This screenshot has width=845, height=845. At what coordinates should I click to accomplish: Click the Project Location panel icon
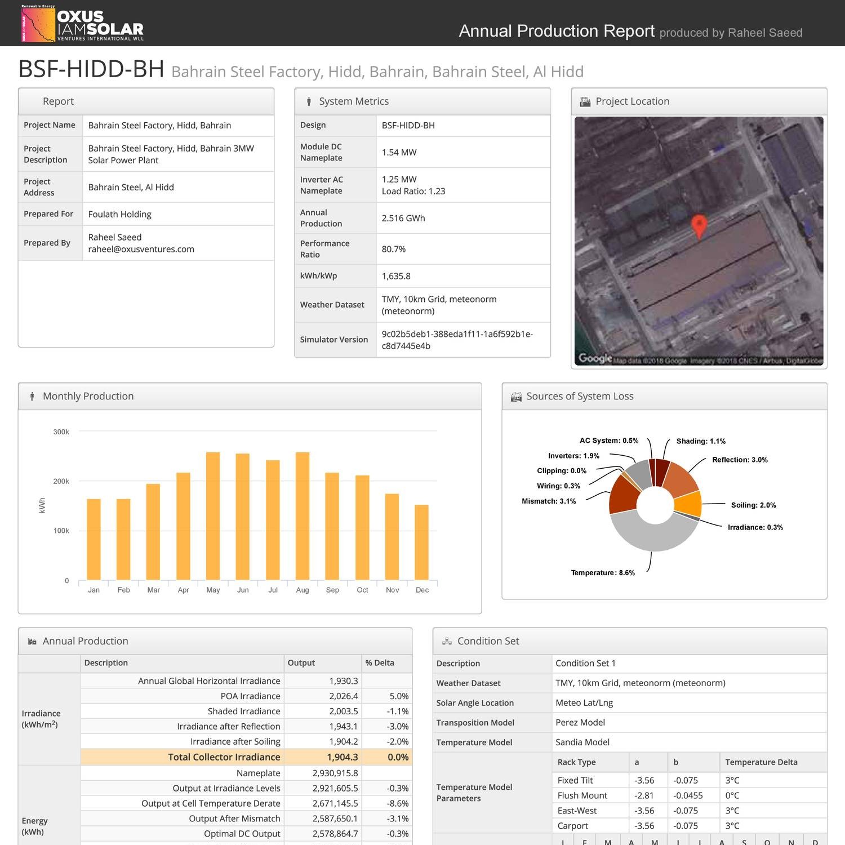pyautogui.click(x=585, y=101)
